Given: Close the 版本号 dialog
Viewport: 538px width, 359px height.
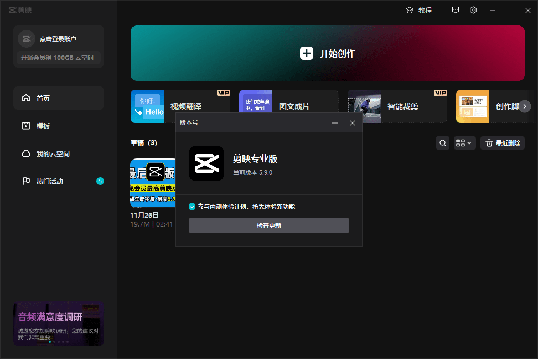Looking at the screenshot, I should [352, 123].
